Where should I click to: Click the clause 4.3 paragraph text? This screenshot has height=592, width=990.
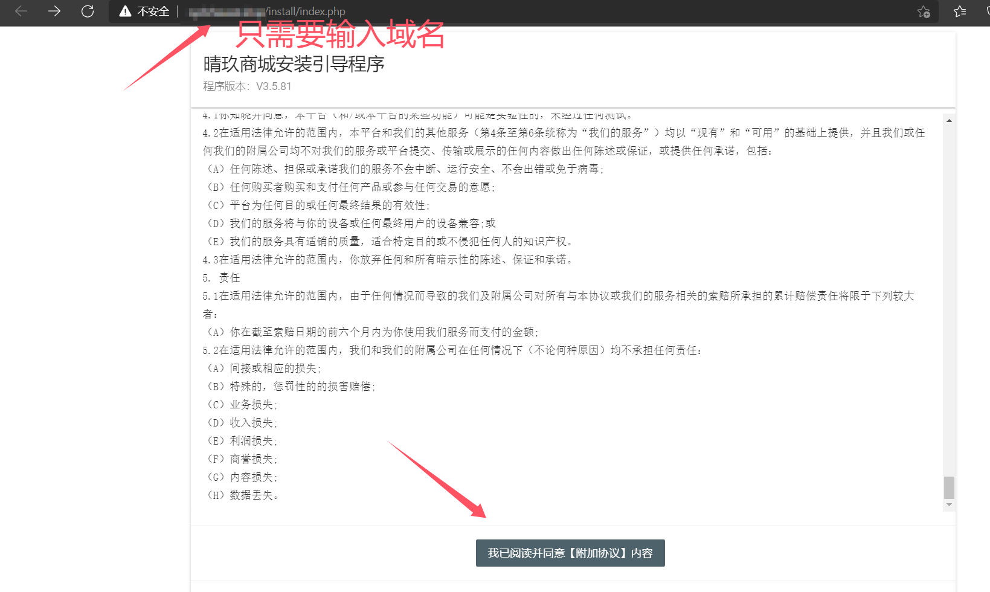pos(387,260)
